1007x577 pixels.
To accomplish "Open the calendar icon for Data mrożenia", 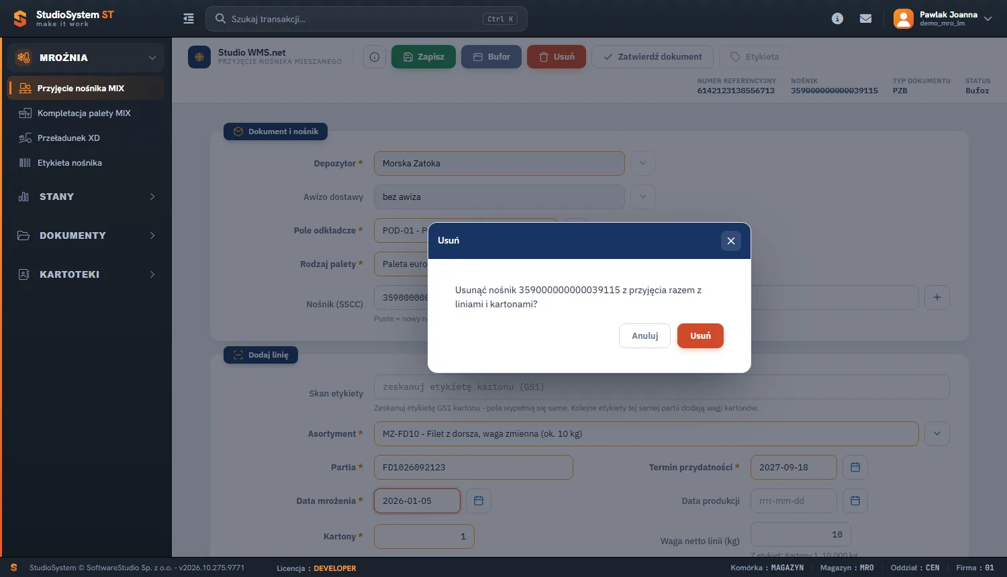I will point(479,501).
